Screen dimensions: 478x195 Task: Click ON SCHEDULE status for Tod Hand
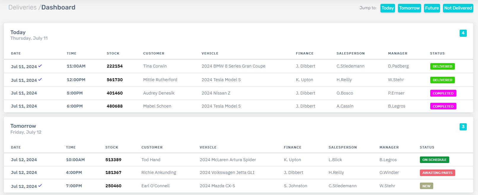(434, 160)
